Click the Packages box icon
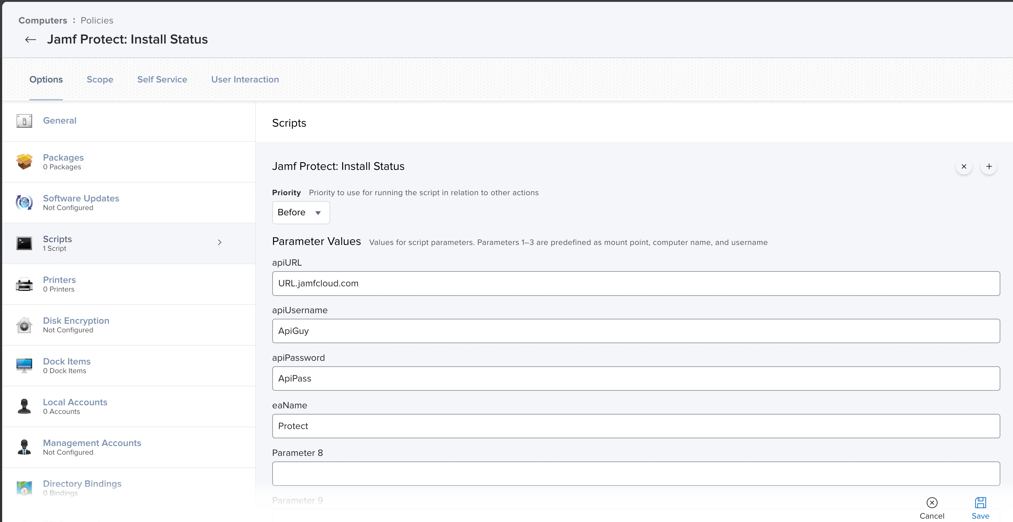The height and width of the screenshot is (522, 1013). coord(24,162)
